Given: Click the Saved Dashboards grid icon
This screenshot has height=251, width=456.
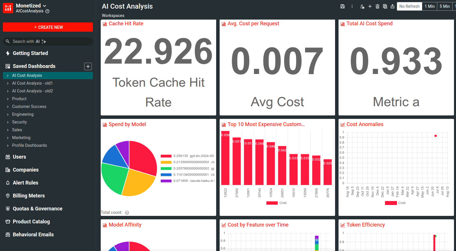Looking at the screenshot, I should [8, 66].
